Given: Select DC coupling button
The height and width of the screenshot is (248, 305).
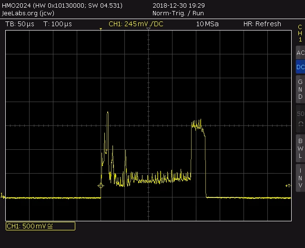Looking at the screenshot, I should (301, 67).
